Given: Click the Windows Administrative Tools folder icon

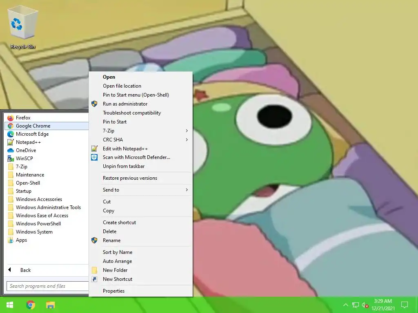Looking at the screenshot, I should point(10,207).
